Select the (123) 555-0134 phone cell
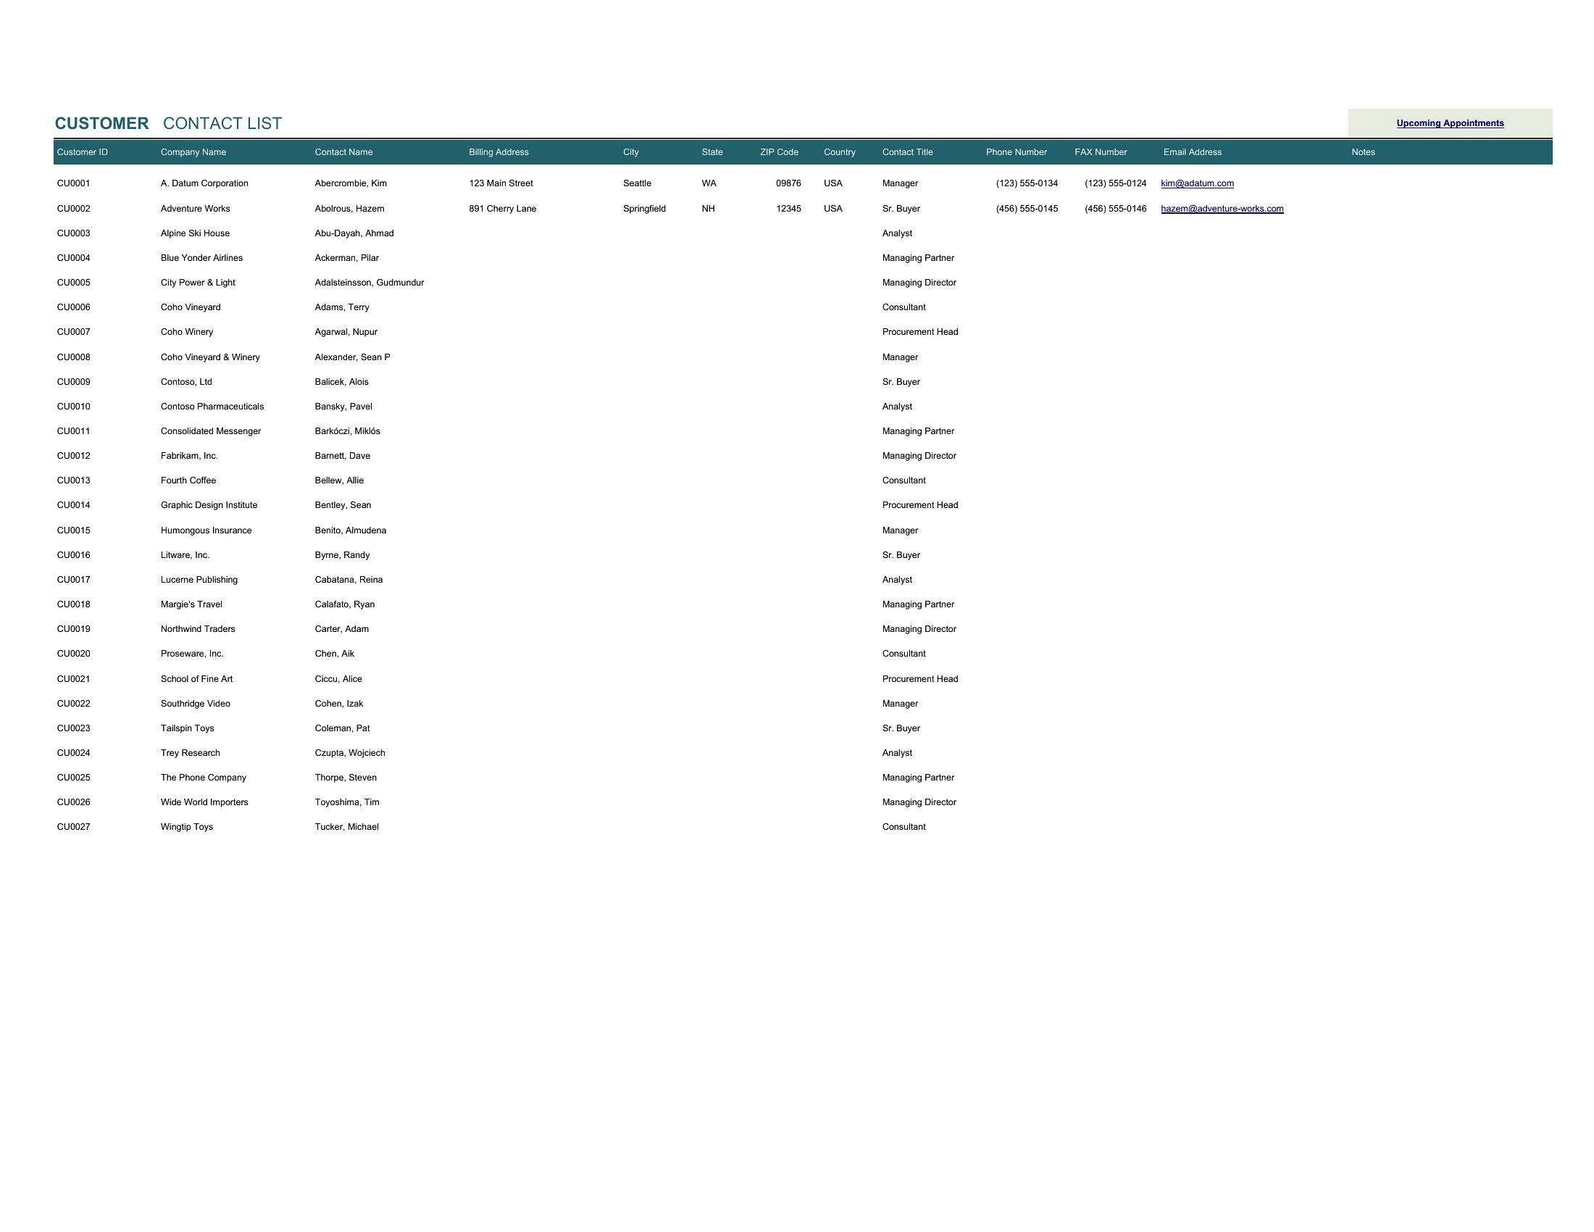Image resolution: width=1594 pixels, height=1232 pixels. 1027,183
